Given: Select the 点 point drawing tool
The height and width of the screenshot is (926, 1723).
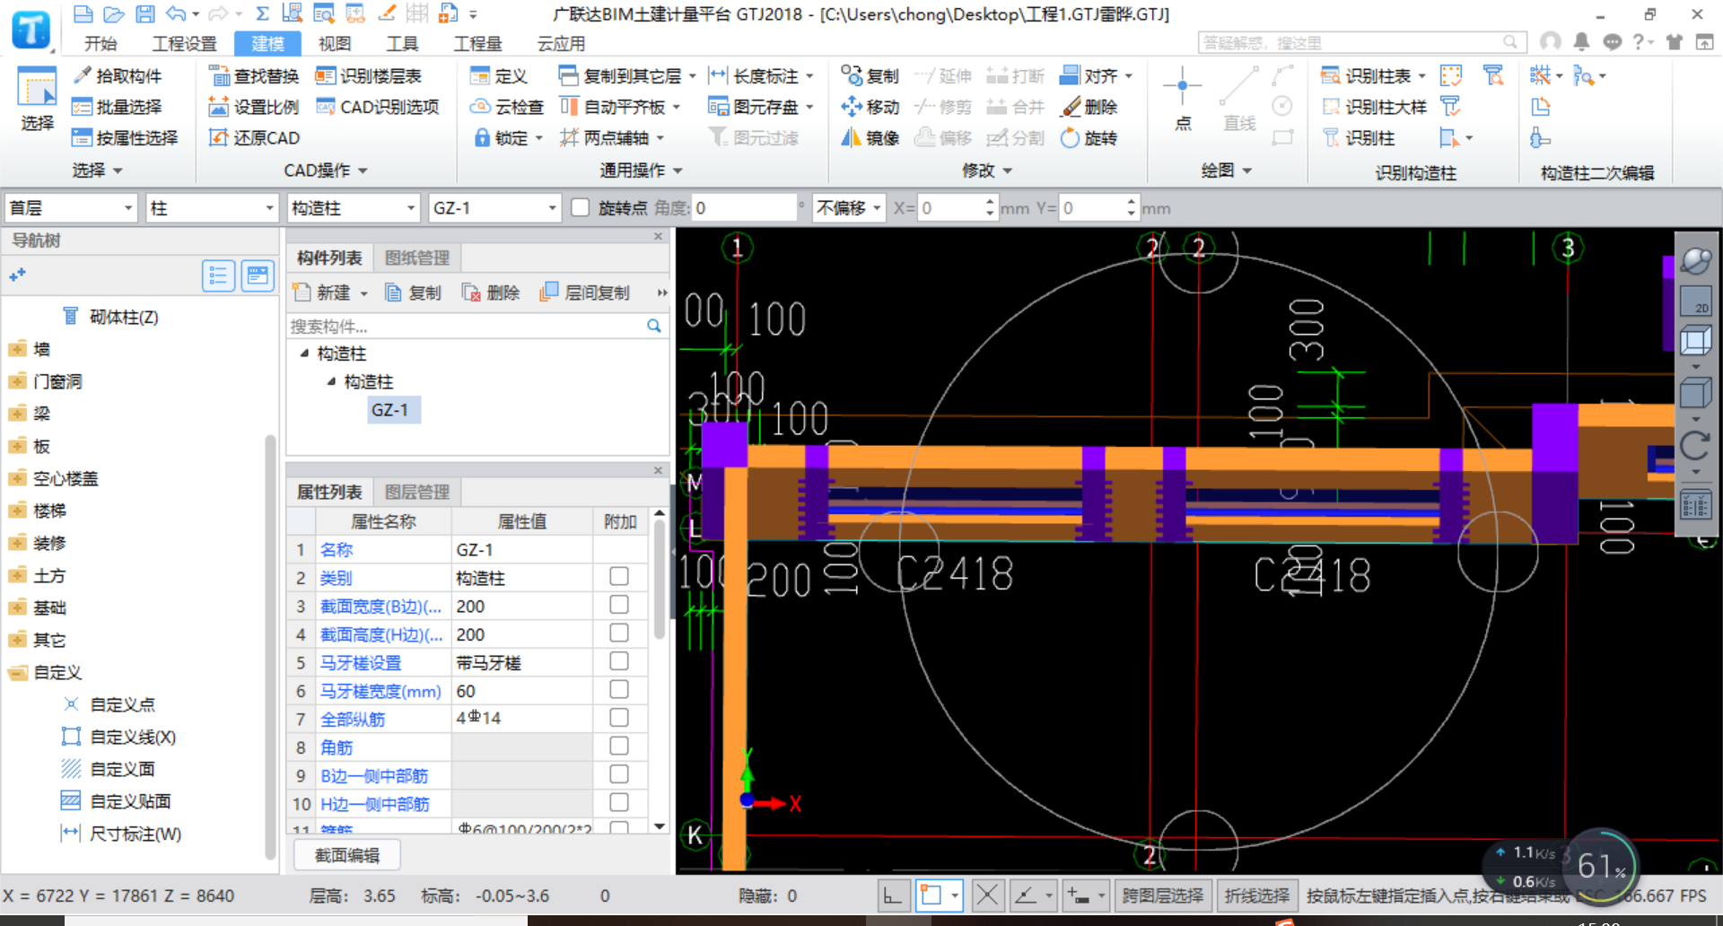Looking at the screenshot, I should pyautogui.click(x=1183, y=100).
